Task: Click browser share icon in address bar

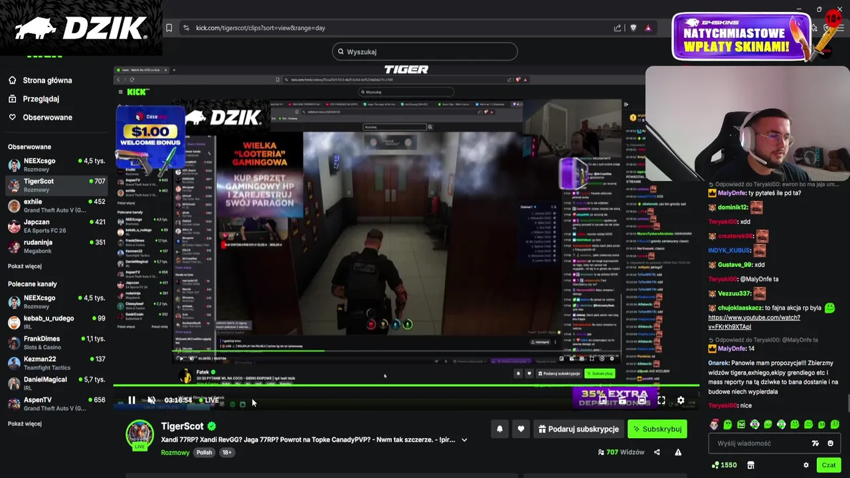Action: (x=618, y=28)
